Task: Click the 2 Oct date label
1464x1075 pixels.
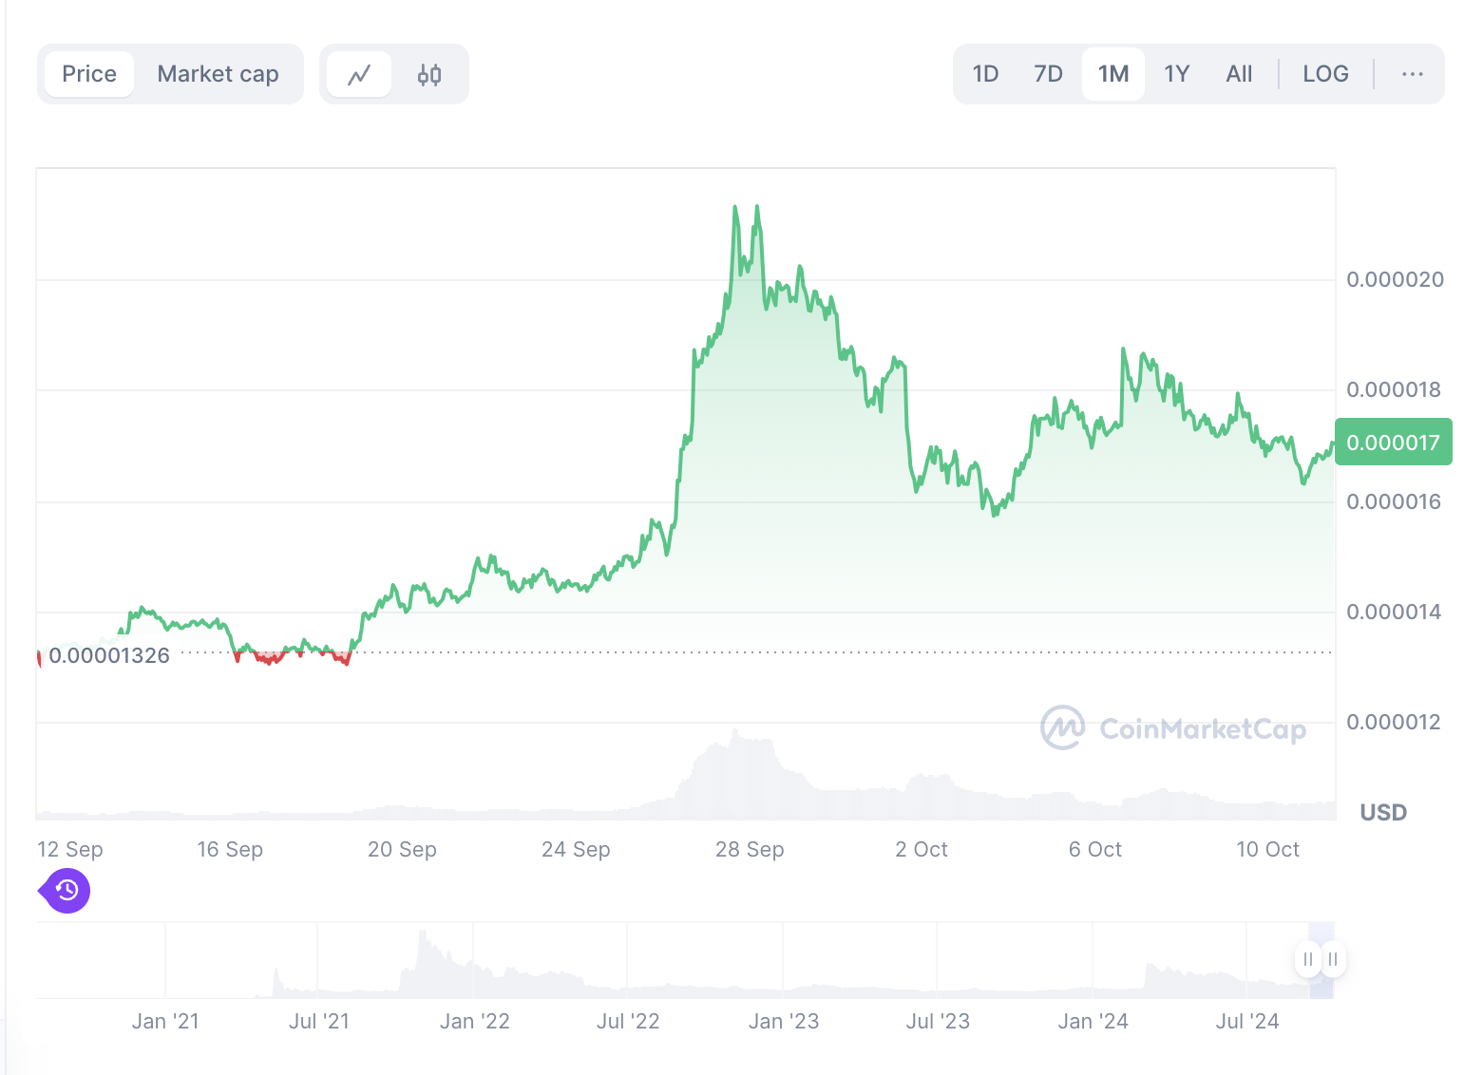Action: [922, 849]
